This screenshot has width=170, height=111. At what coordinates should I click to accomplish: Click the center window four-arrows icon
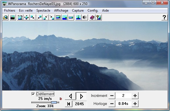26,17
